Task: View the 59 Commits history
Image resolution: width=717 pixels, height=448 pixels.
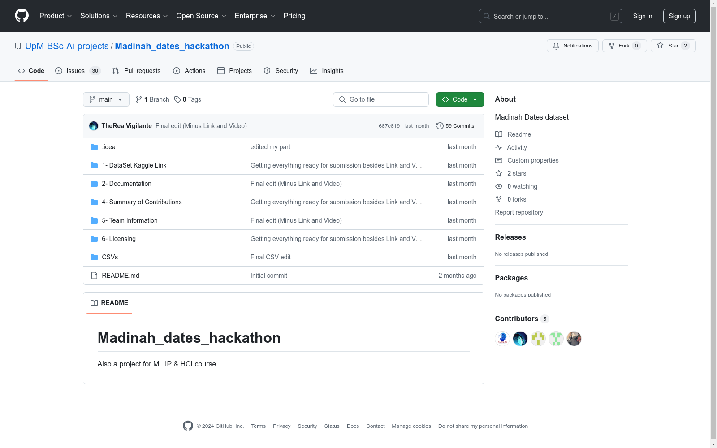Action: pyautogui.click(x=455, y=126)
